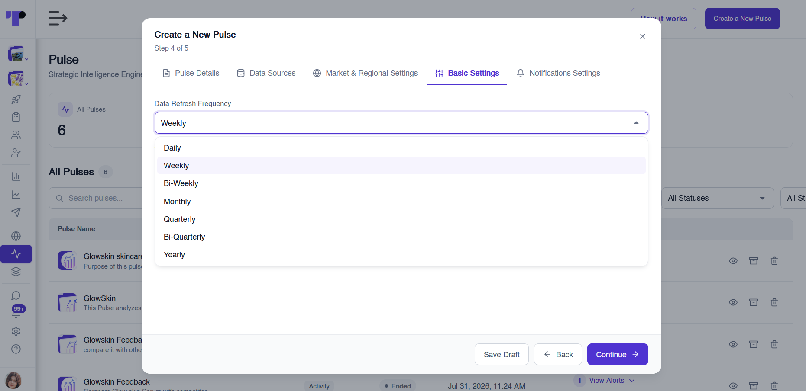Viewport: 806px width, 391px height.
Task: Switch to Market & Regional Settings tab
Action: coord(365,73)
